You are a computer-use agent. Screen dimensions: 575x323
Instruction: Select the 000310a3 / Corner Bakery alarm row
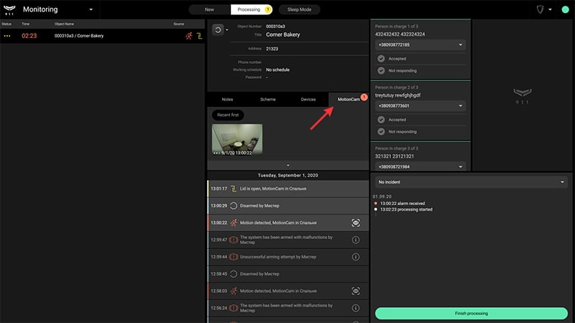click(x=102, y=36)
